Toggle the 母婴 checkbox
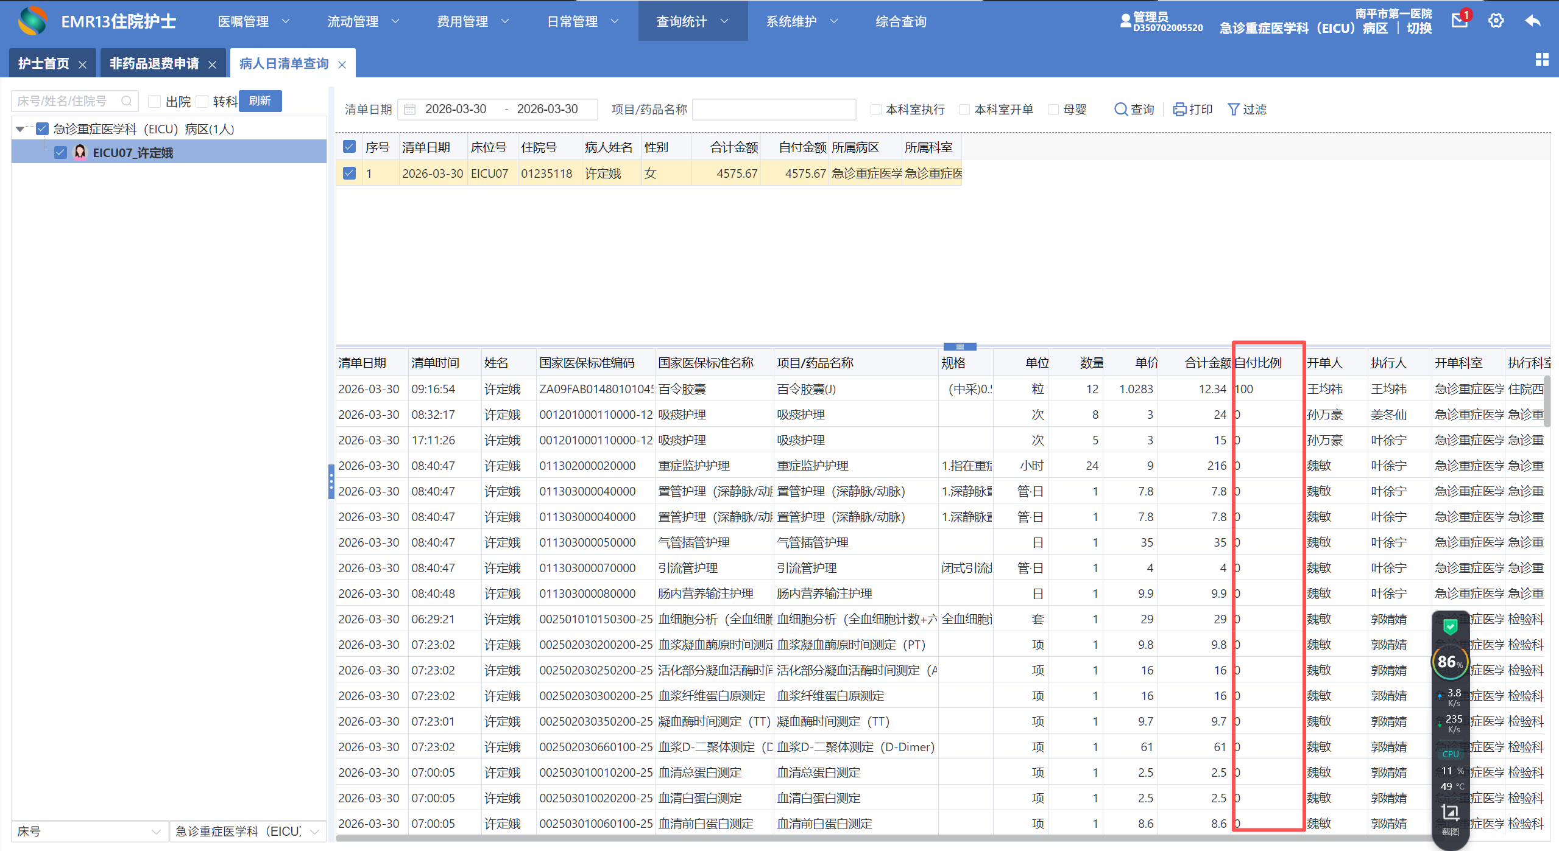1559x851 pixels. click(x=1053, y=110)
